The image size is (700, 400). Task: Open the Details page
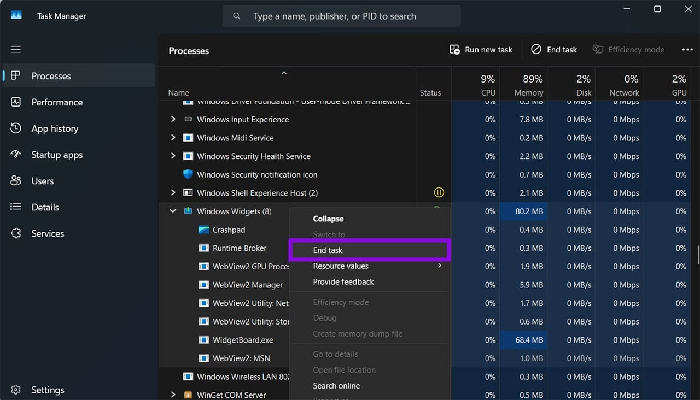click(79, 207)
